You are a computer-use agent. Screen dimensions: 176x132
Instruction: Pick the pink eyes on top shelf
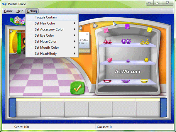108,42
